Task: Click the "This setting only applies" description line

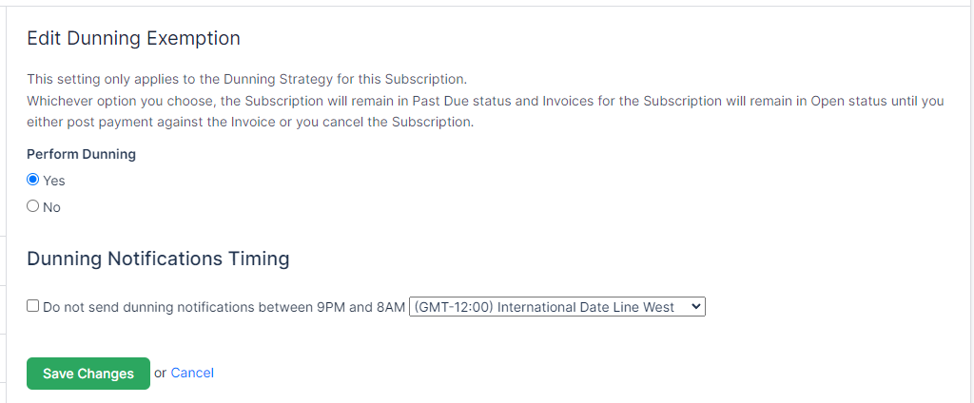Action: pyautogui.click(x=246, y=79)
